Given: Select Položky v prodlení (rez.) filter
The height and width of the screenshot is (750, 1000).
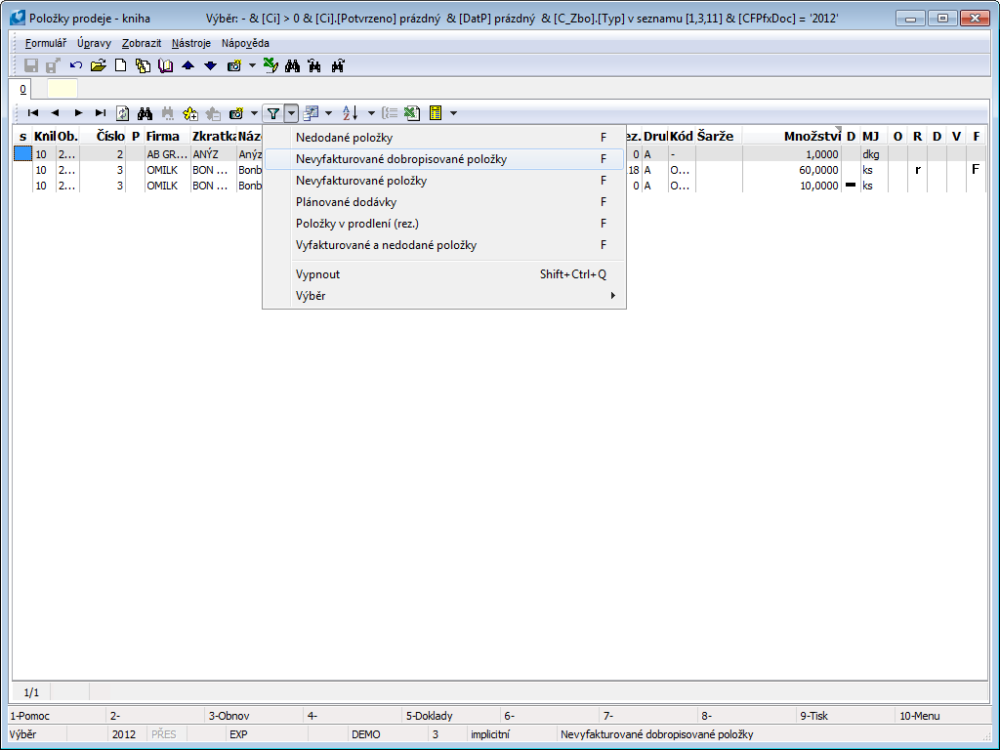Looking at the screenshot, I should click(x=444, y=224).
